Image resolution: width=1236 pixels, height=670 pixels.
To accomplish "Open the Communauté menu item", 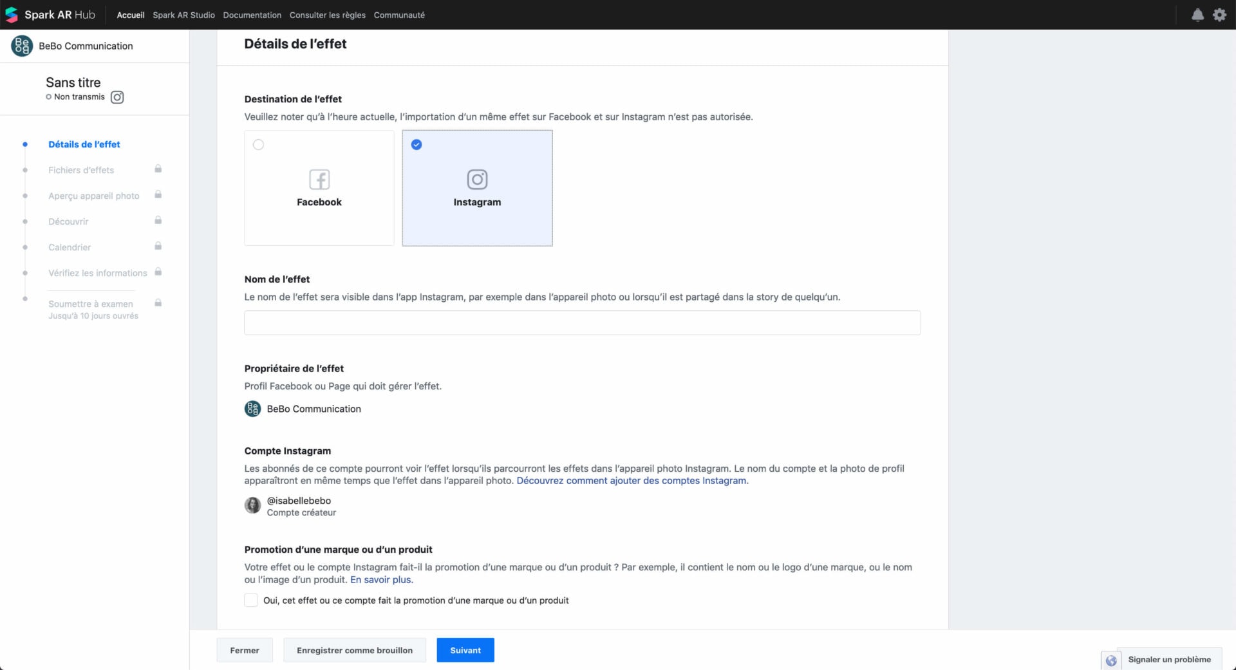I will pyautogui.click(x=399, y=15).
